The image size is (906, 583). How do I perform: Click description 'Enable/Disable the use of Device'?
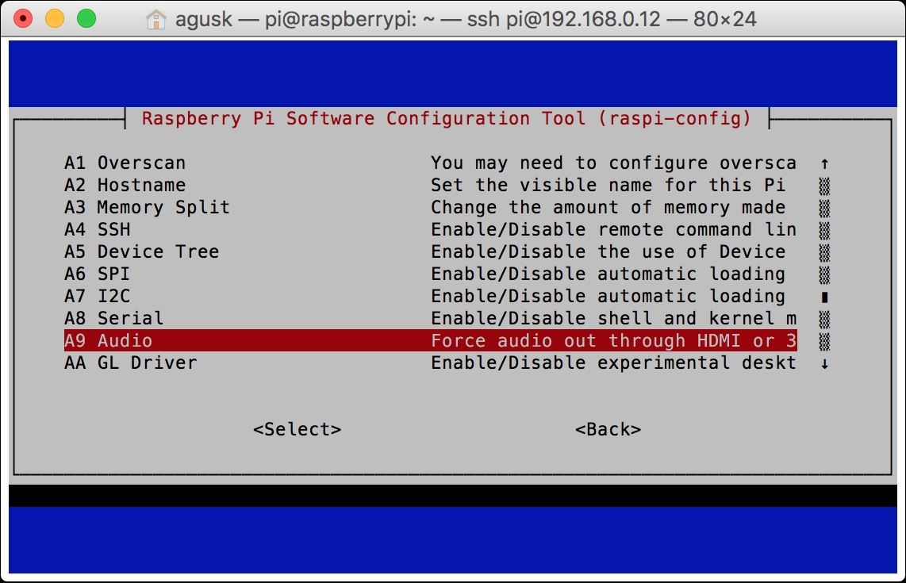608,252
